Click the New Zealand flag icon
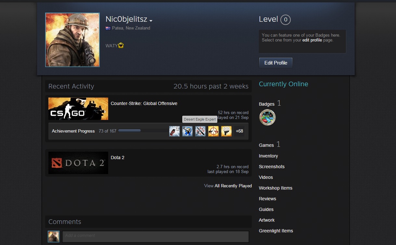This screenshot has height=245, width=396. (x=108, y=28)
